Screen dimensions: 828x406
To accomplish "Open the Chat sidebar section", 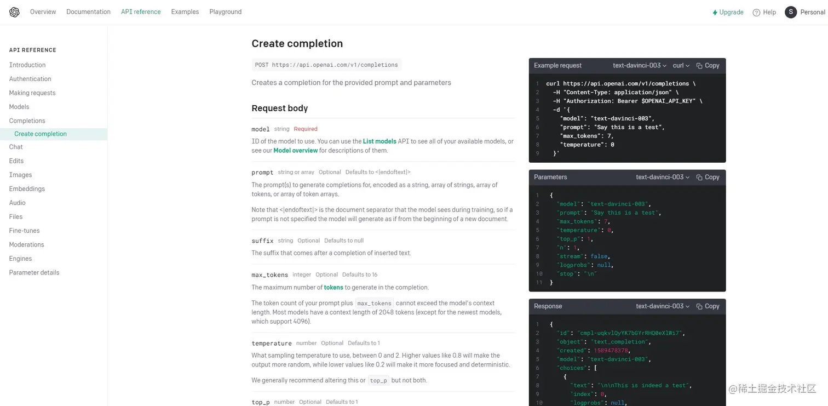I will coord(16,147).
